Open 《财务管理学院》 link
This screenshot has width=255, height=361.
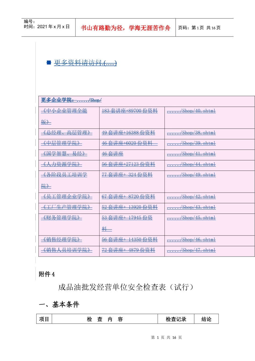point(61,218)
